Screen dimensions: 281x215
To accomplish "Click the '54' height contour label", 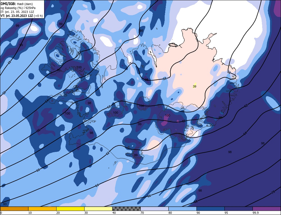I will click(x=47, y=101).
